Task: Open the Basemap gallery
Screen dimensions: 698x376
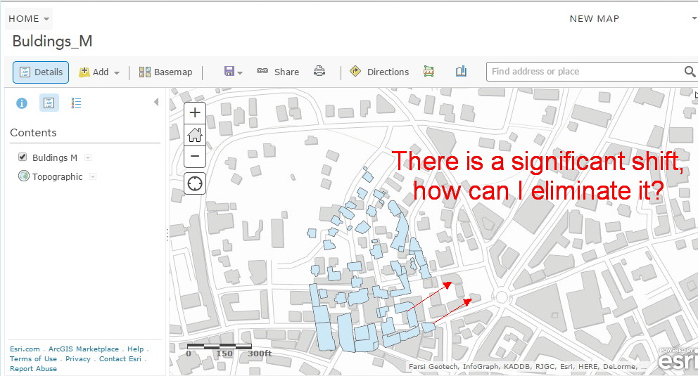Action: 165,72
